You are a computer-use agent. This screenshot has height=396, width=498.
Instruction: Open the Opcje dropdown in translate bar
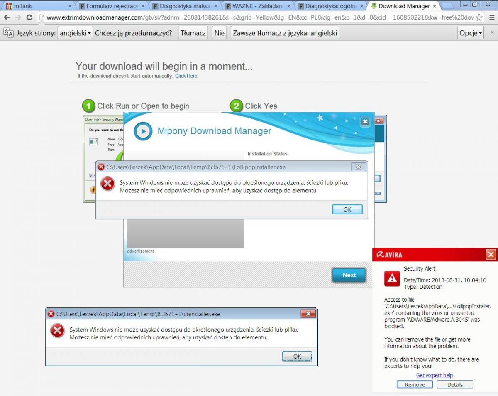click(x=471, y=33)
